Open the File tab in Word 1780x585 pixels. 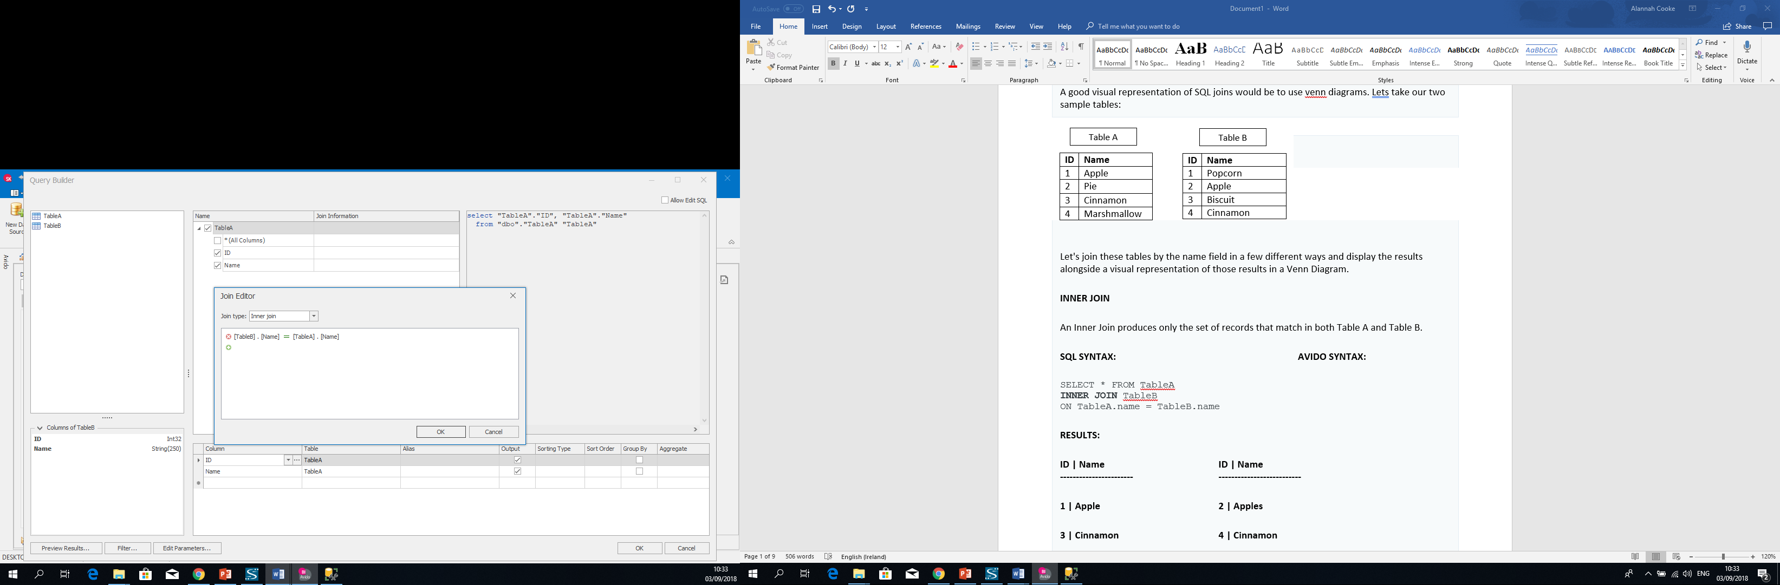(756, 26)
